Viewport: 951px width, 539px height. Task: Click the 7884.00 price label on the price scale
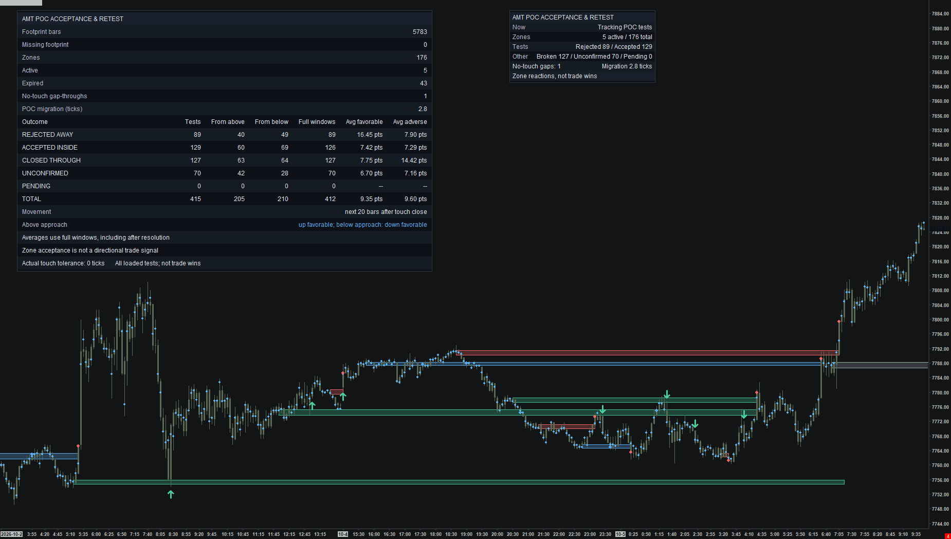(940, 14)
